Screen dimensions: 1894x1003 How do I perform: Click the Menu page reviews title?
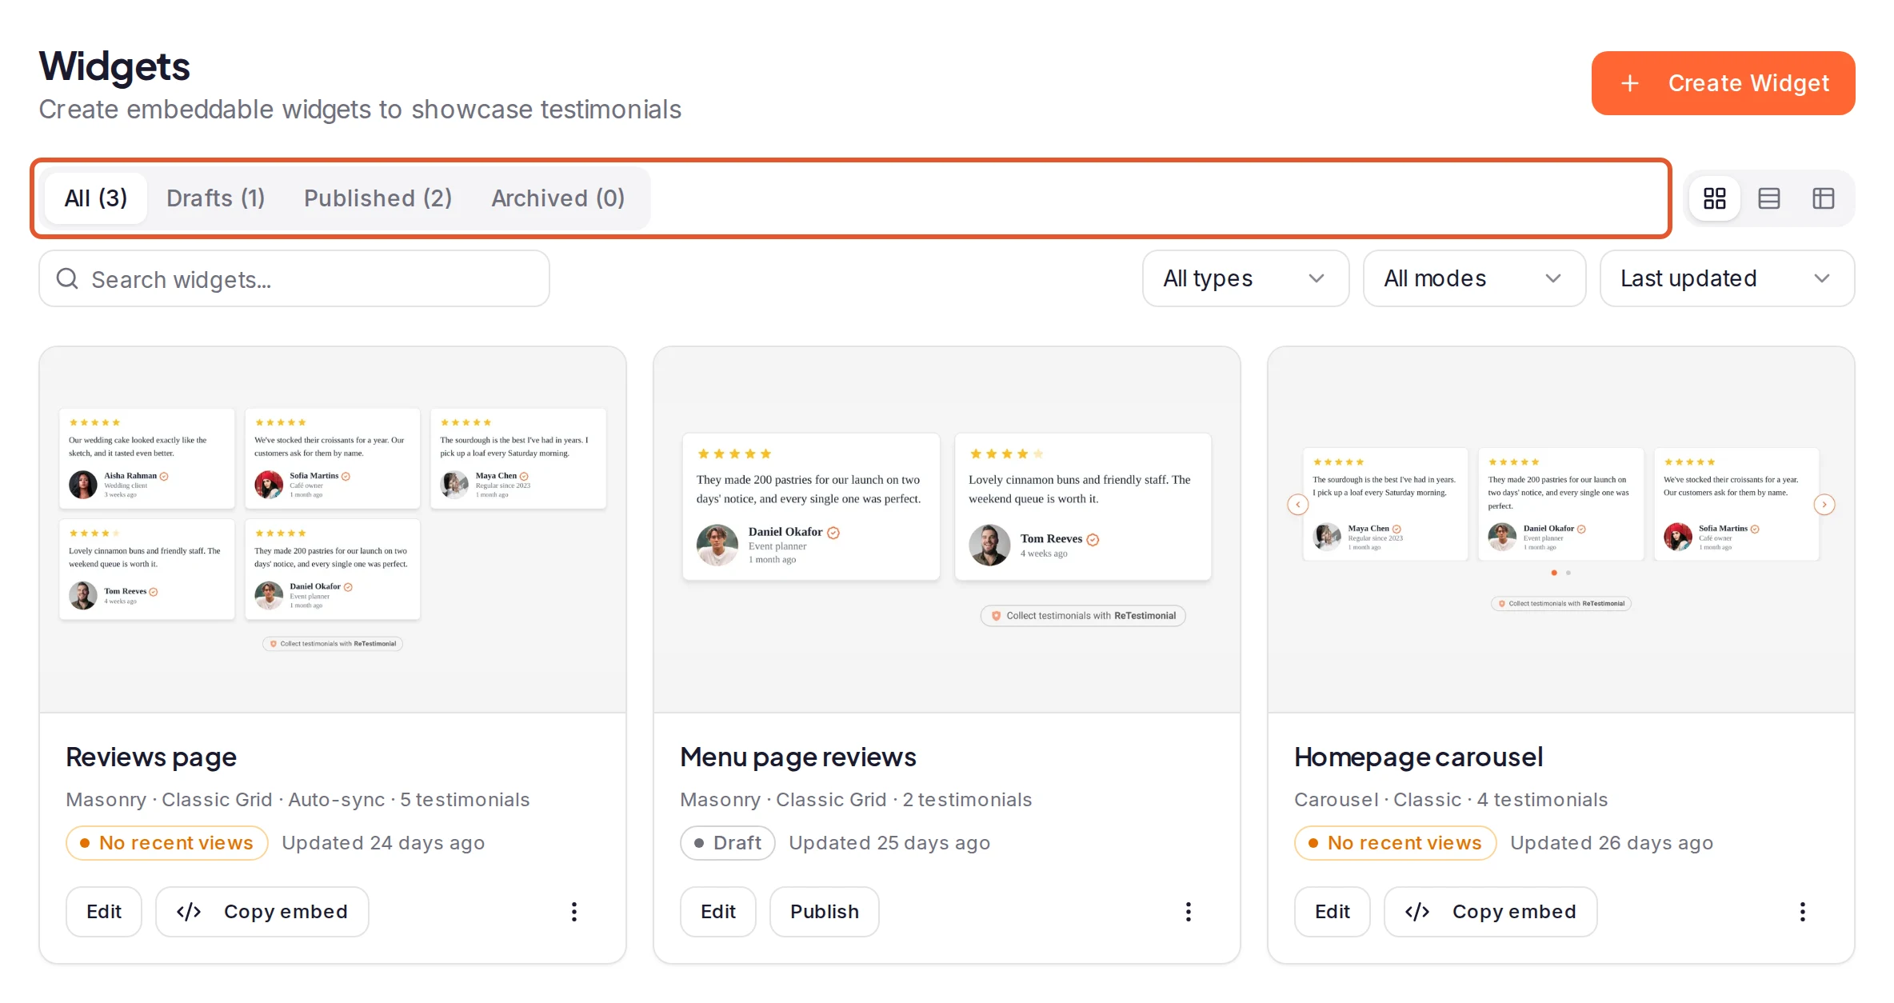[x=798, y=757]
